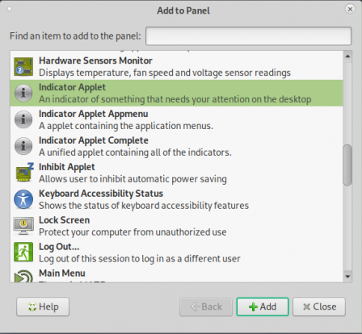Viewport: 362px width, 334px height.
Task: Focus the Find an item search field
Action: point(249,35)
